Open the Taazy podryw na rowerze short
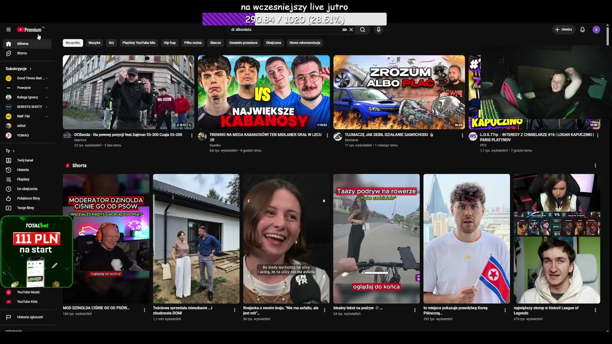The image size is (612, 344). point(377,238)
